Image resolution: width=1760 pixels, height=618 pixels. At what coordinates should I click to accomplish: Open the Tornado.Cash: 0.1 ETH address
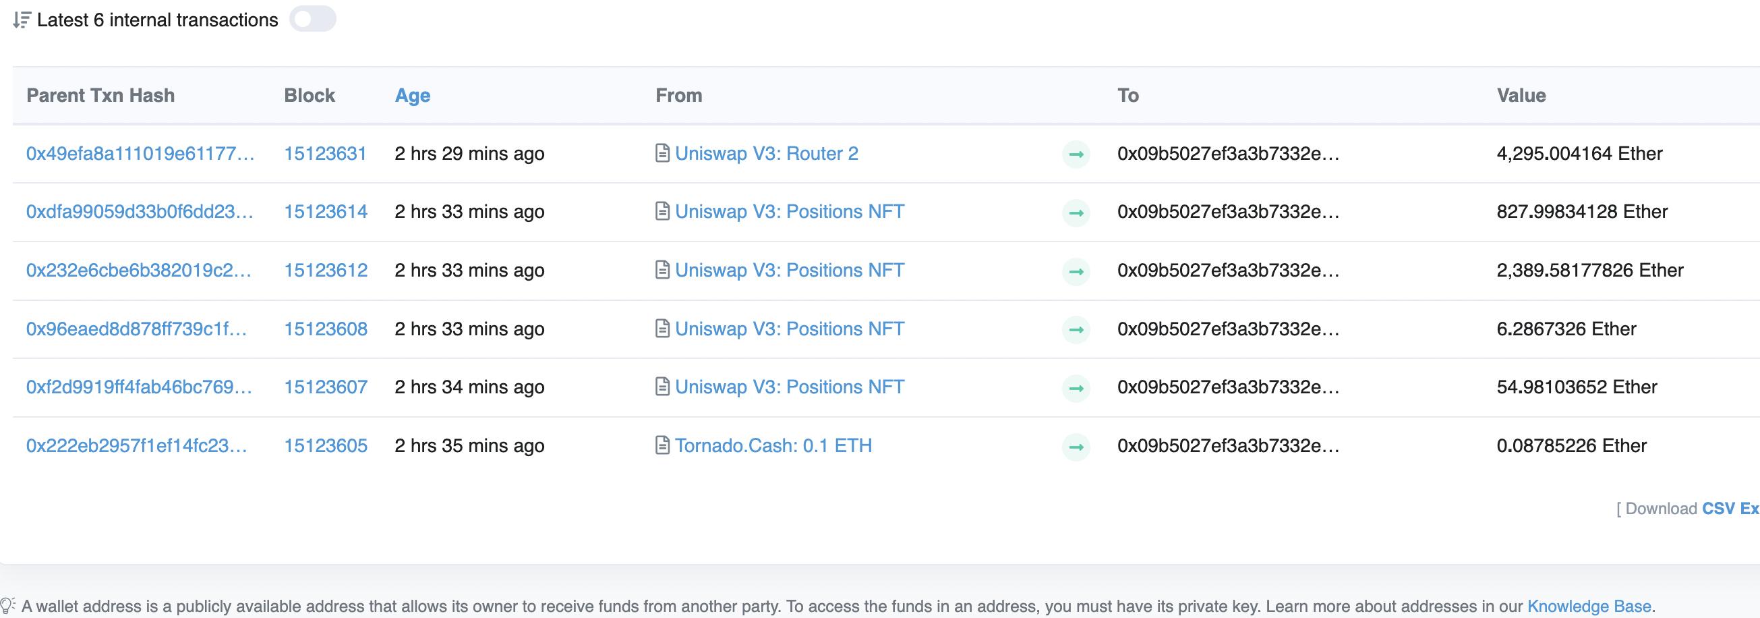(x=773, y=446)
